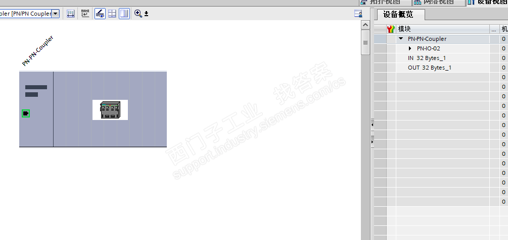Click the 0 cell in the PN-PN-Coupler row
Image resolution: width=508 pixels, height=240 pixels.
point(503,39)
